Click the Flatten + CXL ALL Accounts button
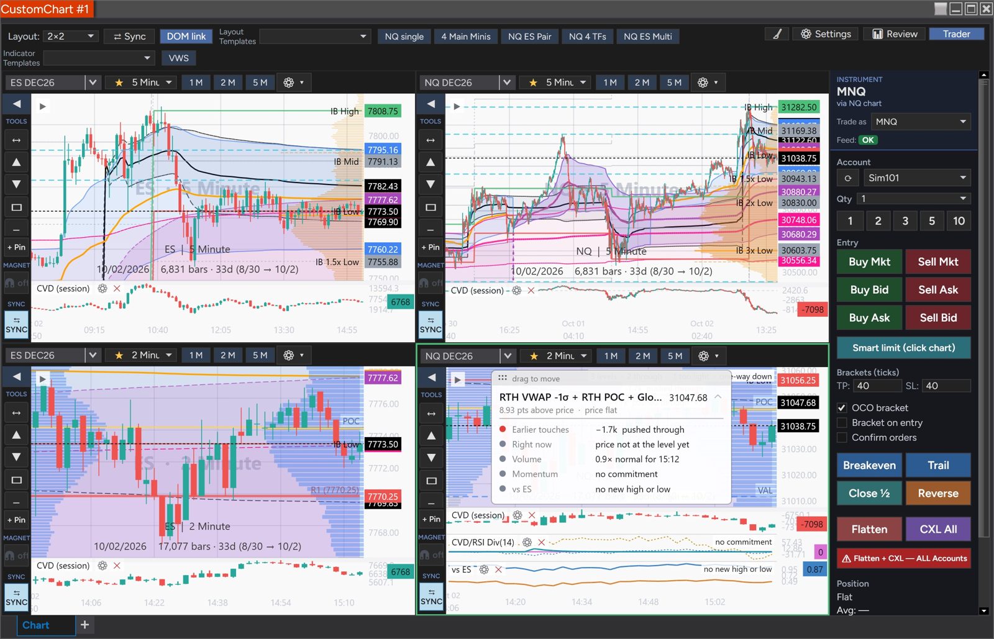Screen dimensions: 994x639 click(904, 558)
